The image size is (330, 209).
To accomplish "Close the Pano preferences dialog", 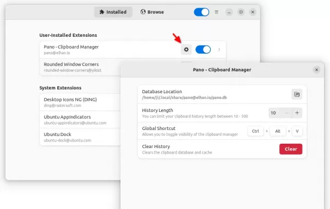I will click(x=317, y=70).
